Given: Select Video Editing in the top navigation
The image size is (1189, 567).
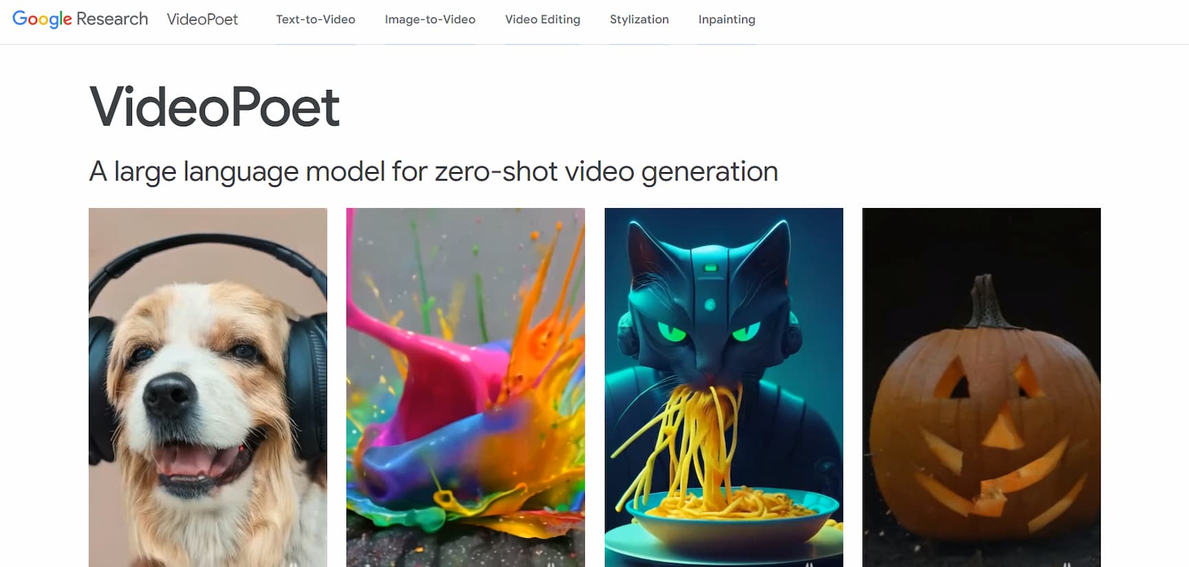Looking at the screenshot, I should 543,19.
